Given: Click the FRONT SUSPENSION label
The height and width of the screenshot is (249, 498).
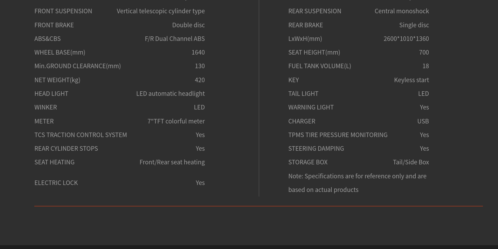Looking at the screenshot, I should coord(63,11).
